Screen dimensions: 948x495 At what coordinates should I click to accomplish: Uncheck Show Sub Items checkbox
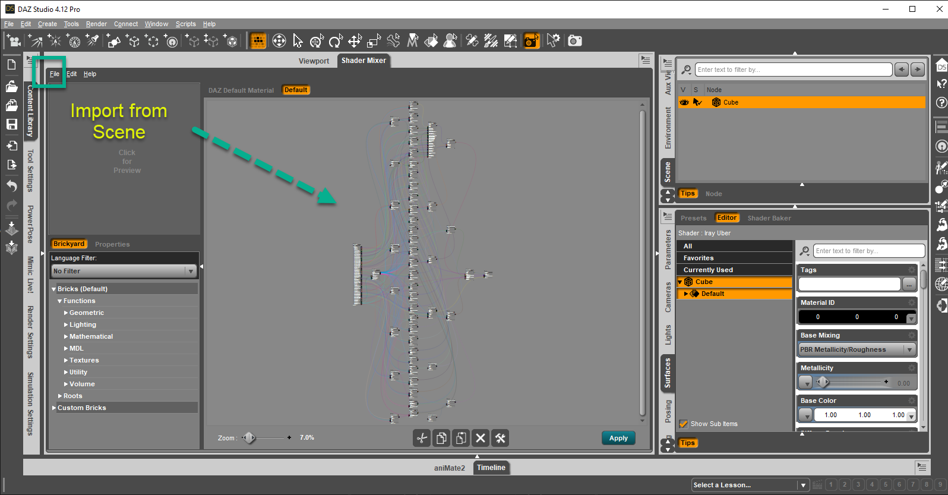pos(684,424)
